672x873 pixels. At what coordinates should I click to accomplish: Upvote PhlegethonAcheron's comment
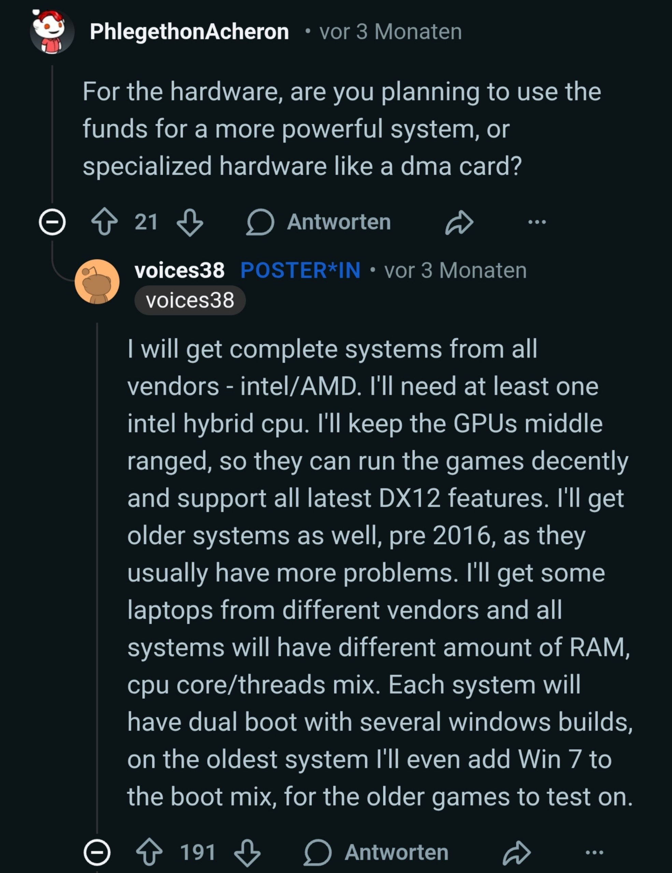105,222
